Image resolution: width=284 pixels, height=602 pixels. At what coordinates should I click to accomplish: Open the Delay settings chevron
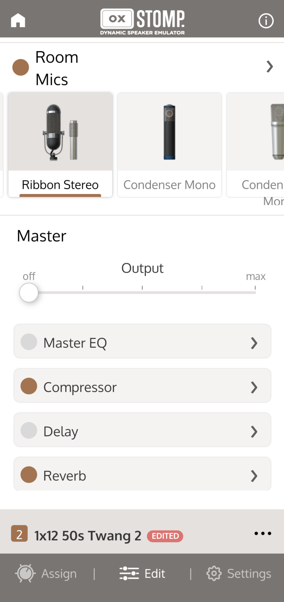pos(254,431)
